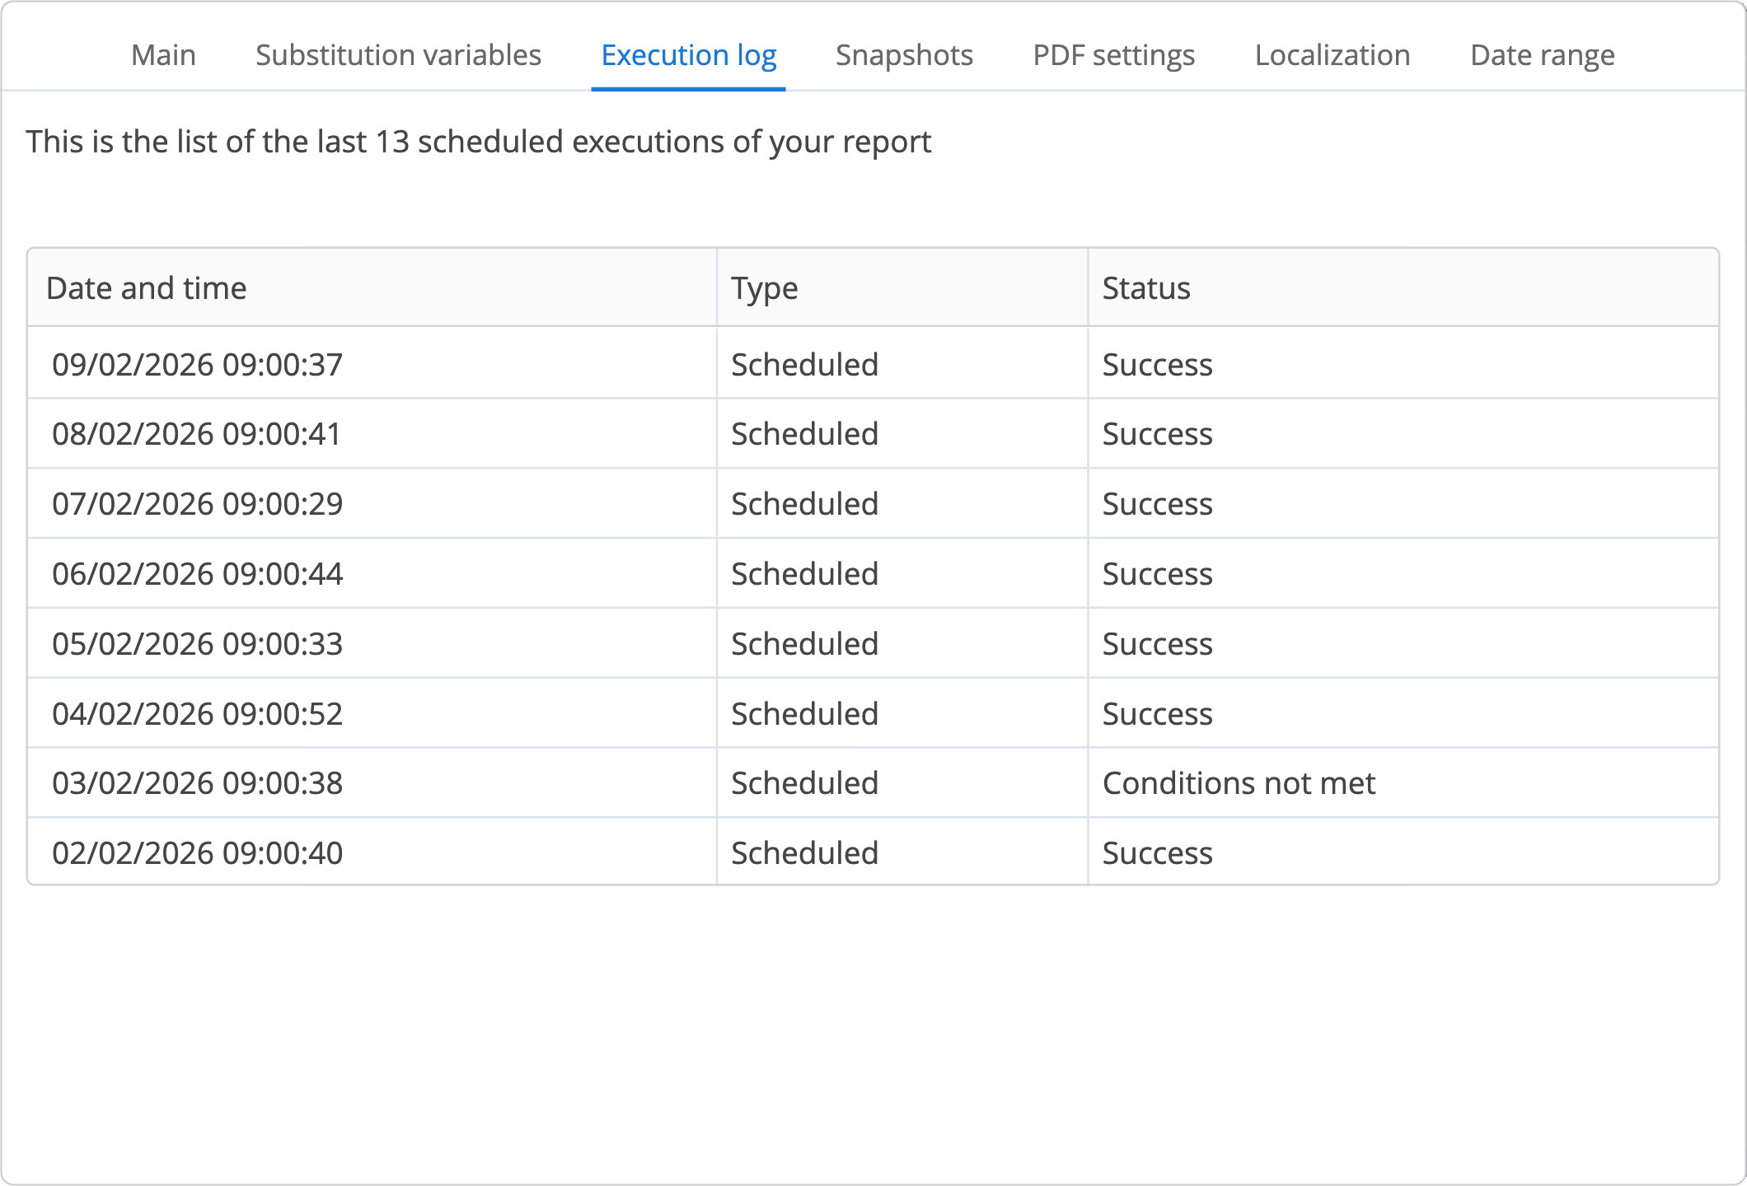Switch to Substitution variables tab
The image size is (1747, 1186).
coord(398,55)
